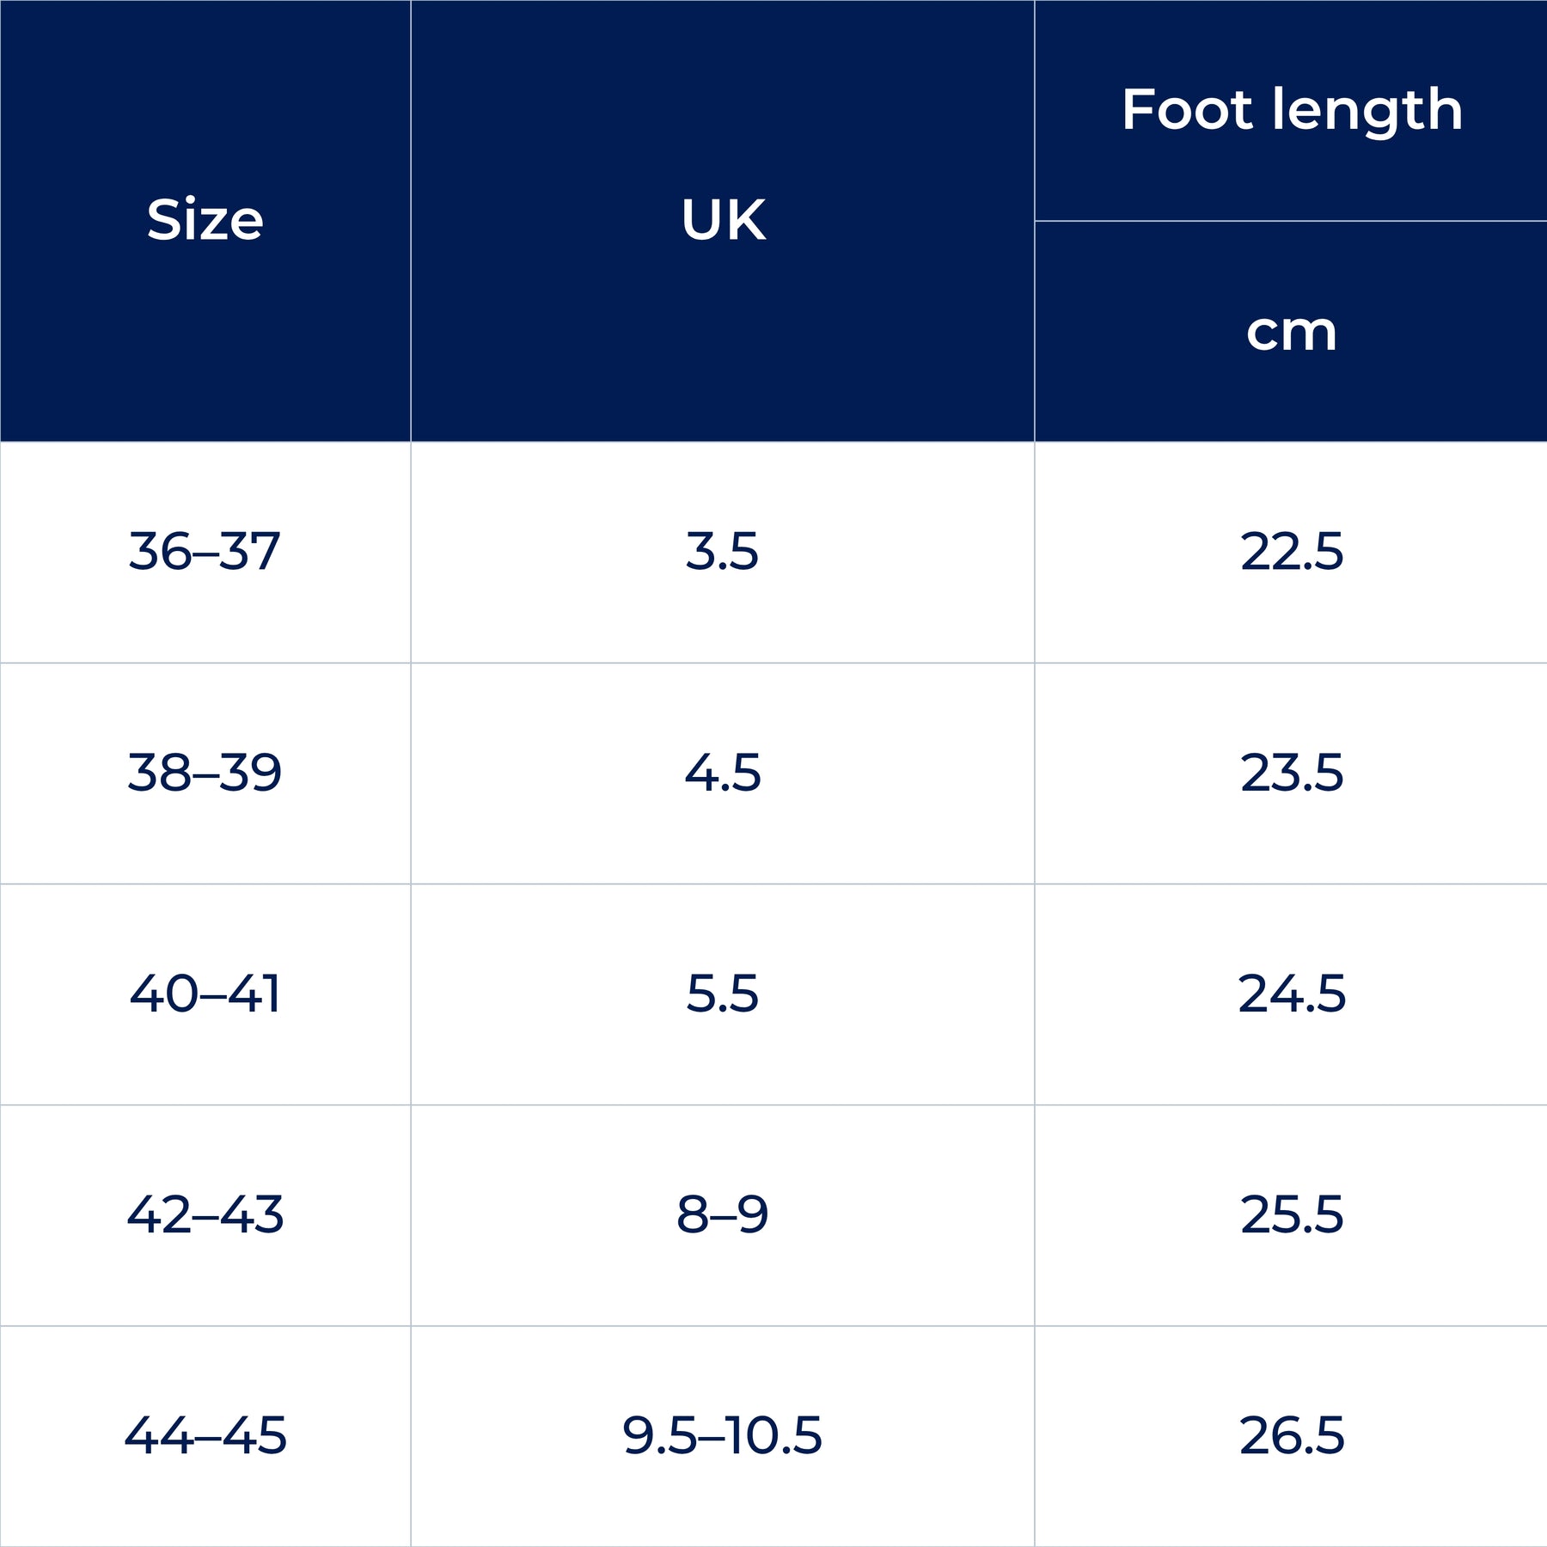
Task: Click the cm subheader cell
Action: [1291, 331]
